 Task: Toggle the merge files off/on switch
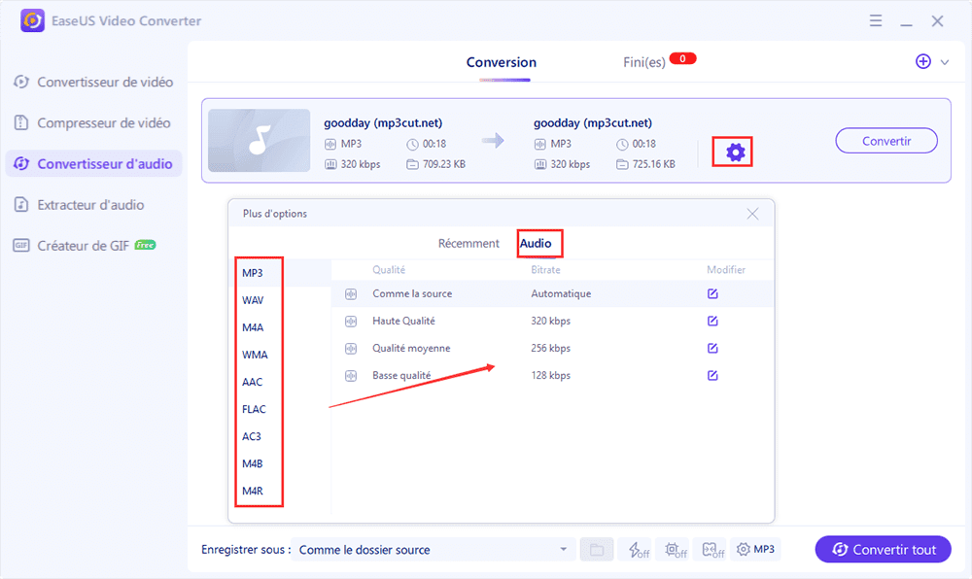[x=712, y=550]
